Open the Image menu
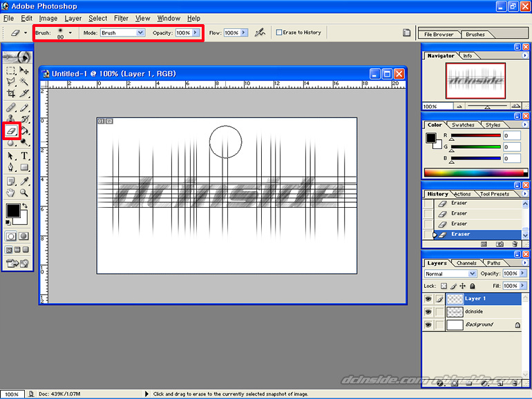Screen dimensions: 532x399 (48, 19)
